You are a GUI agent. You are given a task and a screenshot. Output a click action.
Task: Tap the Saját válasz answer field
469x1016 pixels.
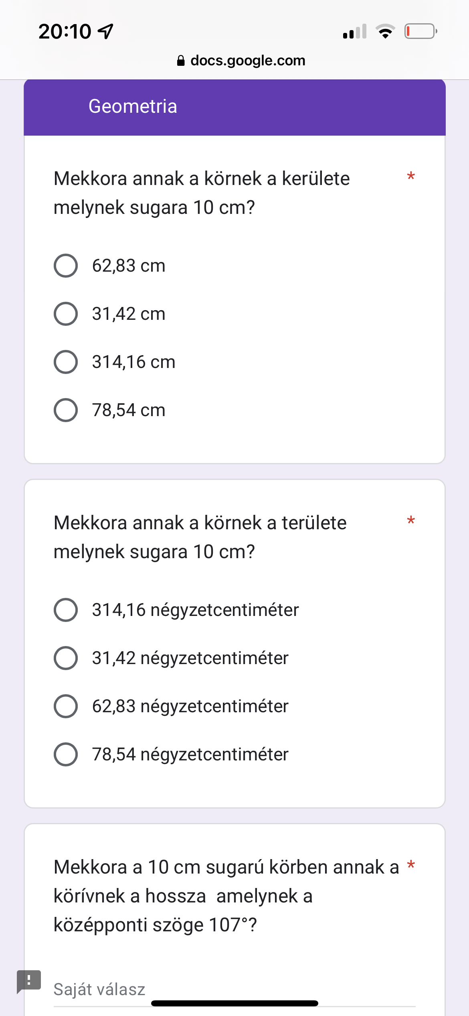234,990
